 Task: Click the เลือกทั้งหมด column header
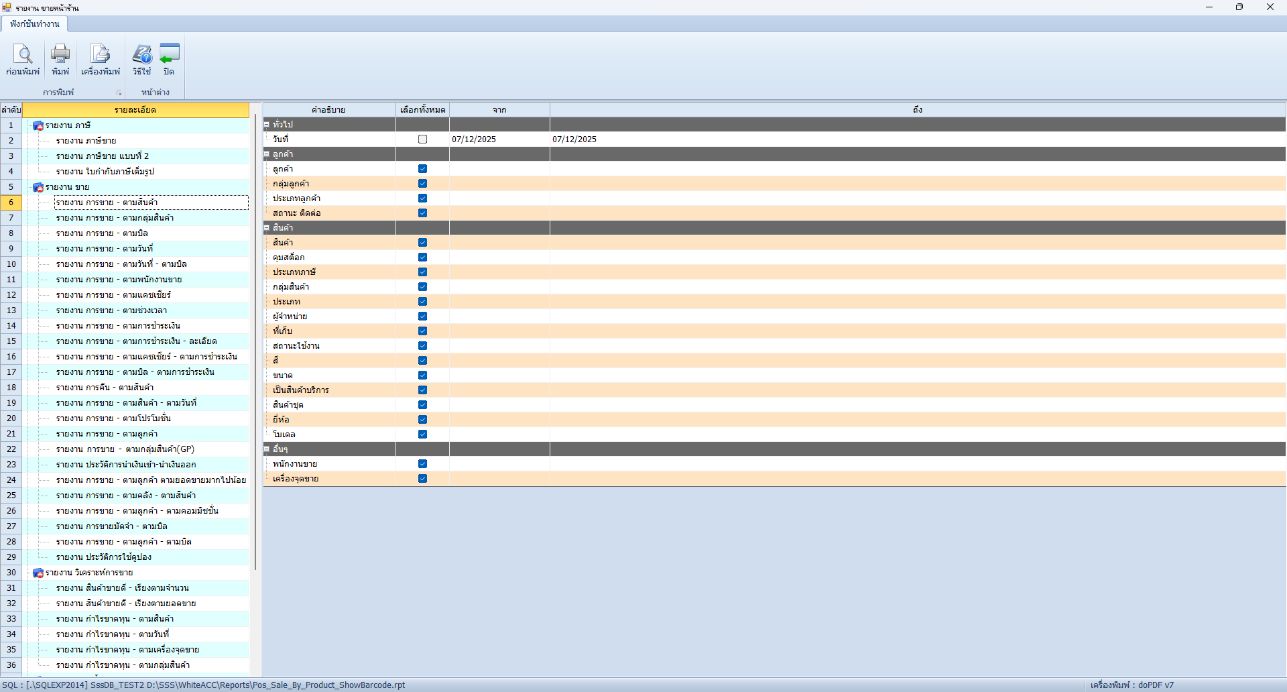tap(422, 110)
